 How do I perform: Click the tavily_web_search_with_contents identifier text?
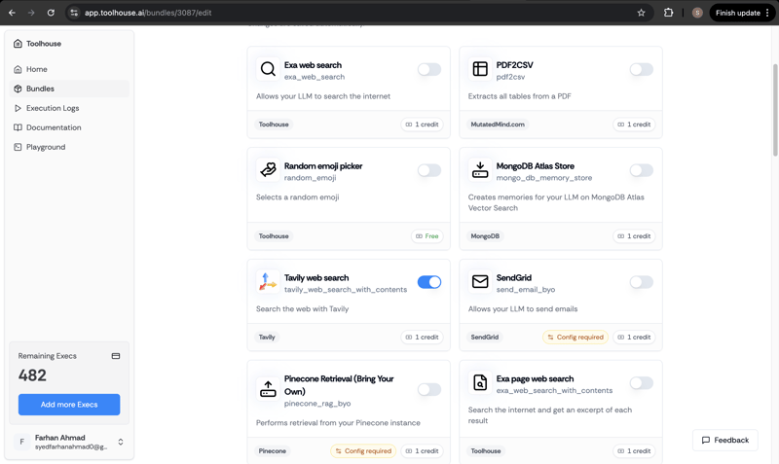tap(346, 289)
